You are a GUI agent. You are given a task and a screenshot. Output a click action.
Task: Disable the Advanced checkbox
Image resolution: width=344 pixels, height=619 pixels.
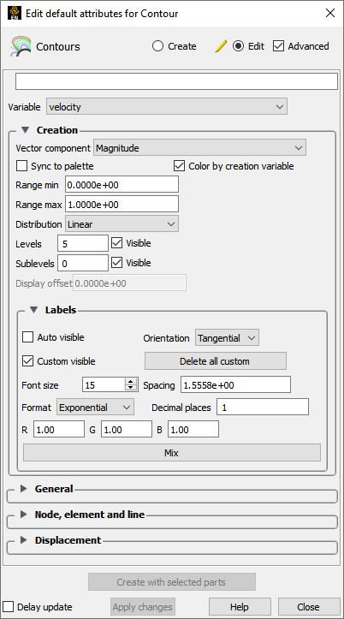tap(278, 46)
